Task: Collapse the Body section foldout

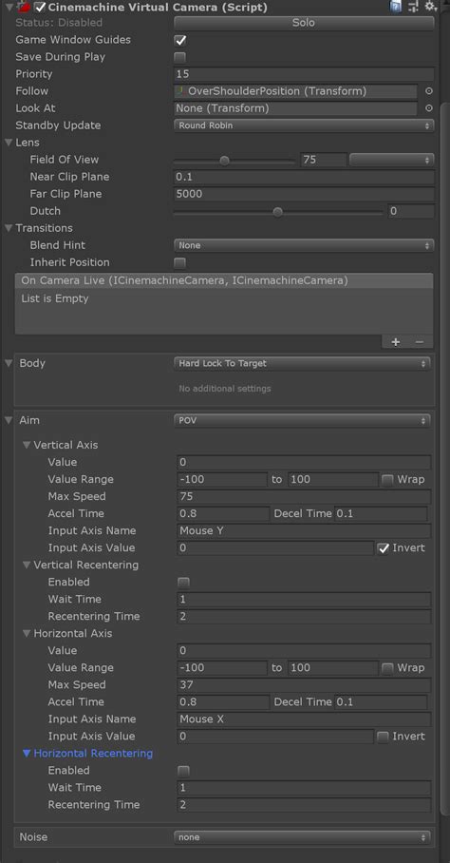Action: pos(9,363)
